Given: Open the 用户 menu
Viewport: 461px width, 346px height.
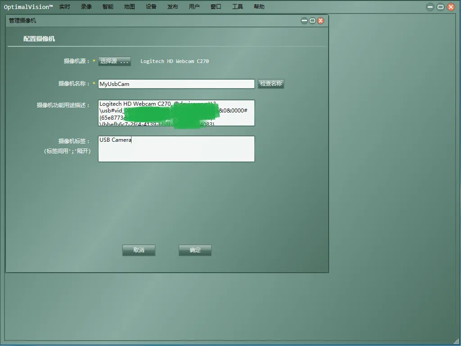Looking at the screenshot, I should (194, 7).
